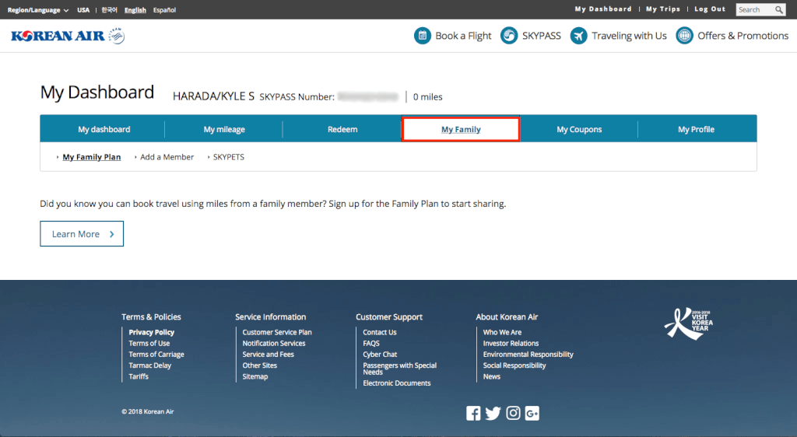This screenshot has width=797, height=437.
Task: Open My Trips in top bar
Action: (x=663, y=9)
